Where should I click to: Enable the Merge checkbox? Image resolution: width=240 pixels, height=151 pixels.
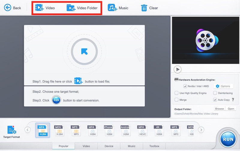pos(176,100)
